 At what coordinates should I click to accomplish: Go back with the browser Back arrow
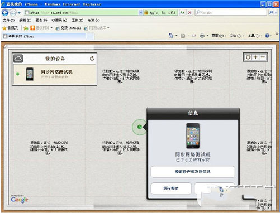pyautogui.click(x=4, y=13)
